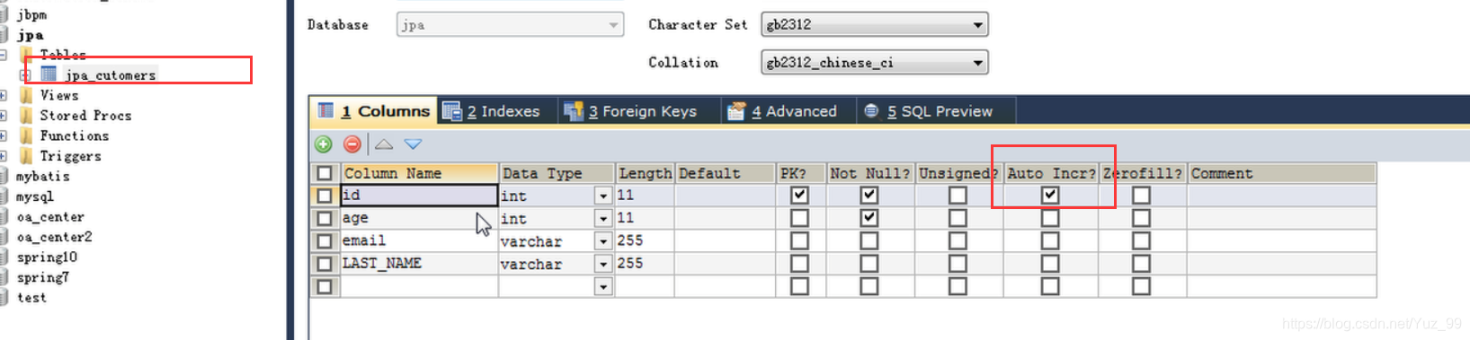Enable PK checkbox for age row
The height and width of the screenshot is (340, 1470).
(799, 218)
